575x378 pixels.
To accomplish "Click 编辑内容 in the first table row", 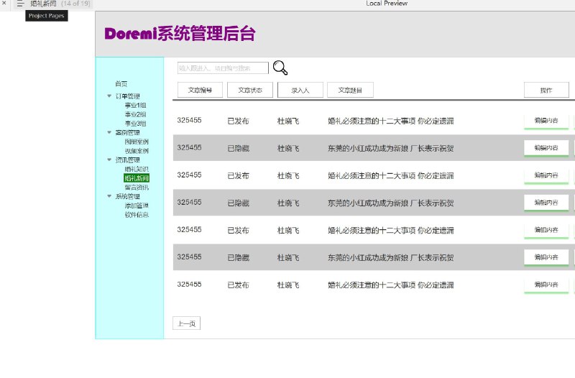I will coord(546,121).
